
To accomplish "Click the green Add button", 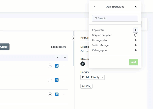I will click(x=134, y=62).
